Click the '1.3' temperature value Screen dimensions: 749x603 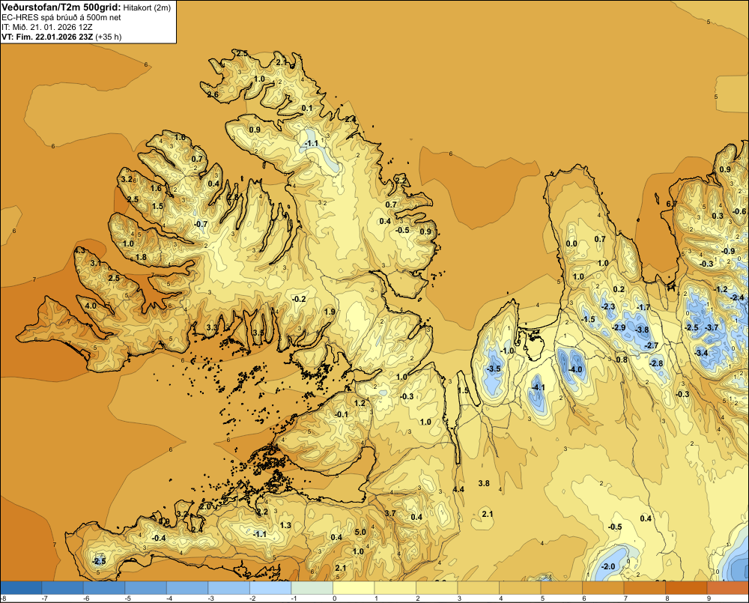[285, 525]
